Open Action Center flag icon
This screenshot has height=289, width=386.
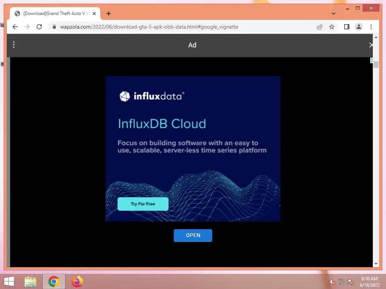[350, 281]
